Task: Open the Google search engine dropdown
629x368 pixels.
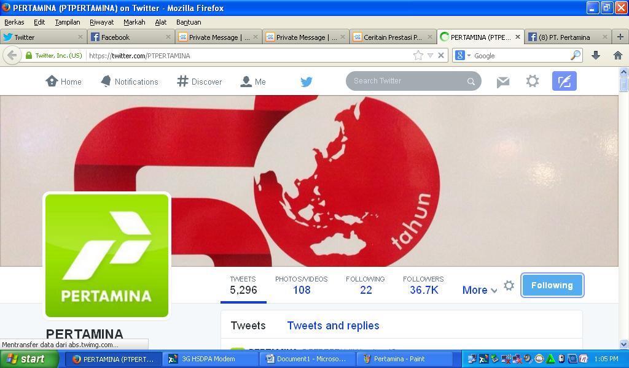Action: (x=469, y=56)
